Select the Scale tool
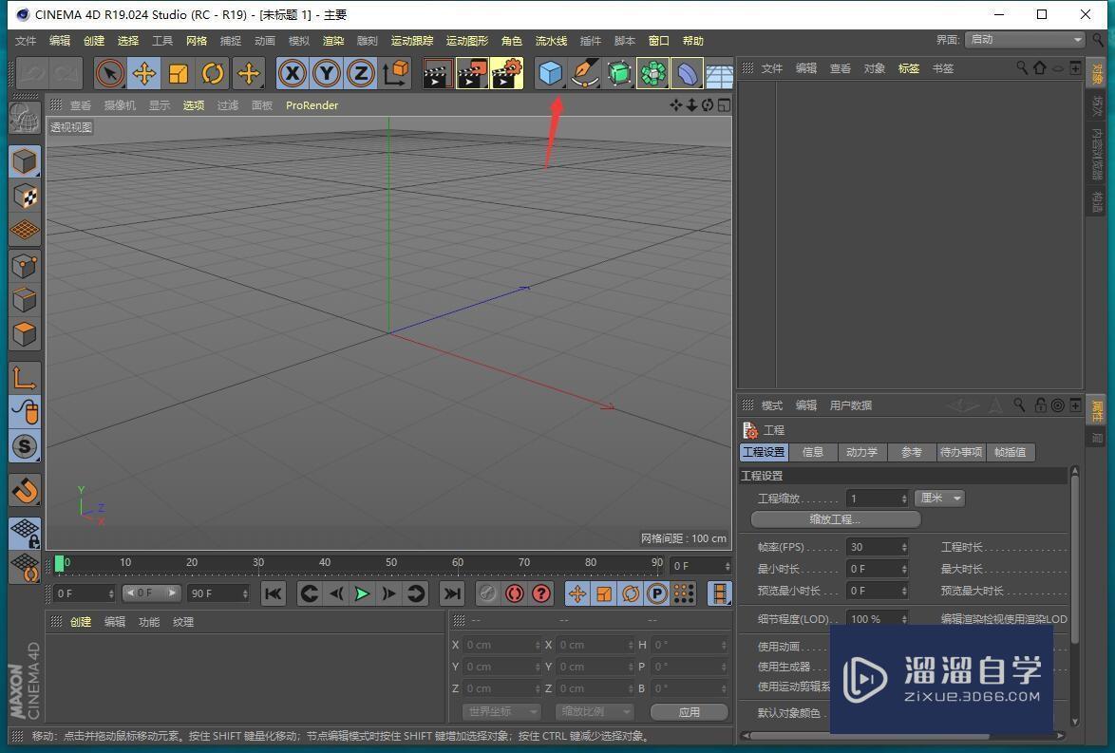The image size is (1115, 753). coord(178,73)
